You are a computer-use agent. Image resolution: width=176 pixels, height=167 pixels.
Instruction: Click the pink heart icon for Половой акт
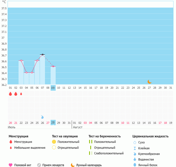(x=11, y=165)
